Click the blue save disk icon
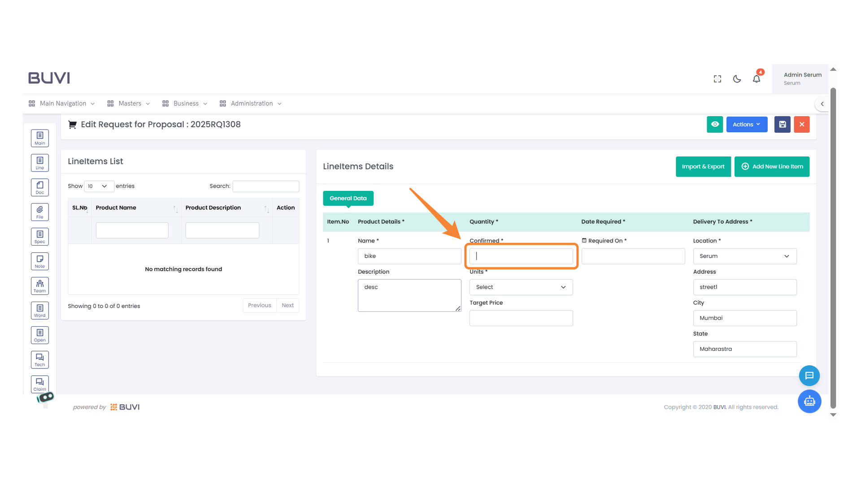Screen dimensions: 861x484 point(782,125)
